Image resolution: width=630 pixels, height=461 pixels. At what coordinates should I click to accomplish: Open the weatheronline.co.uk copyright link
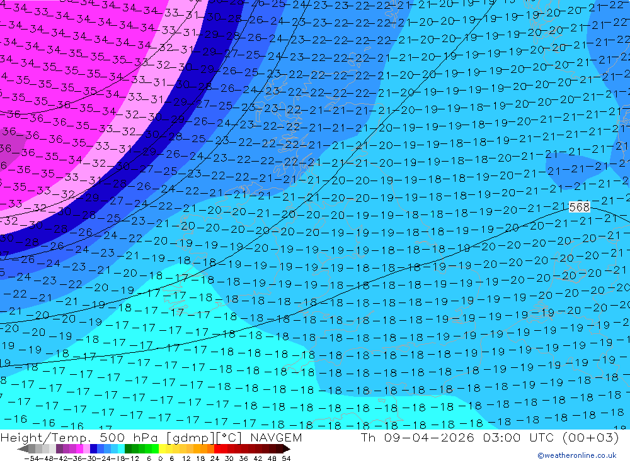[577, 455]
